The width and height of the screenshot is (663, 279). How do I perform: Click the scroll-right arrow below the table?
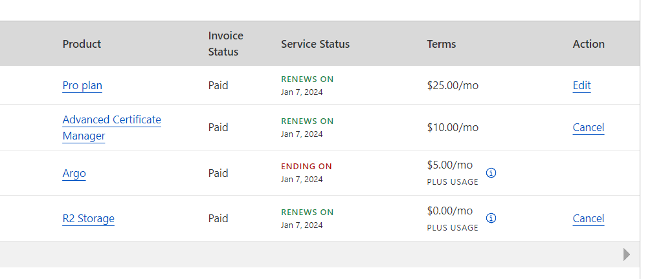click(626, 254)
